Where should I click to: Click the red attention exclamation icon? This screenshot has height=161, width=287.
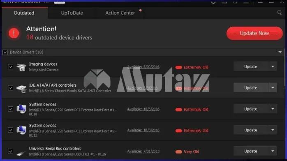point(14,33)
